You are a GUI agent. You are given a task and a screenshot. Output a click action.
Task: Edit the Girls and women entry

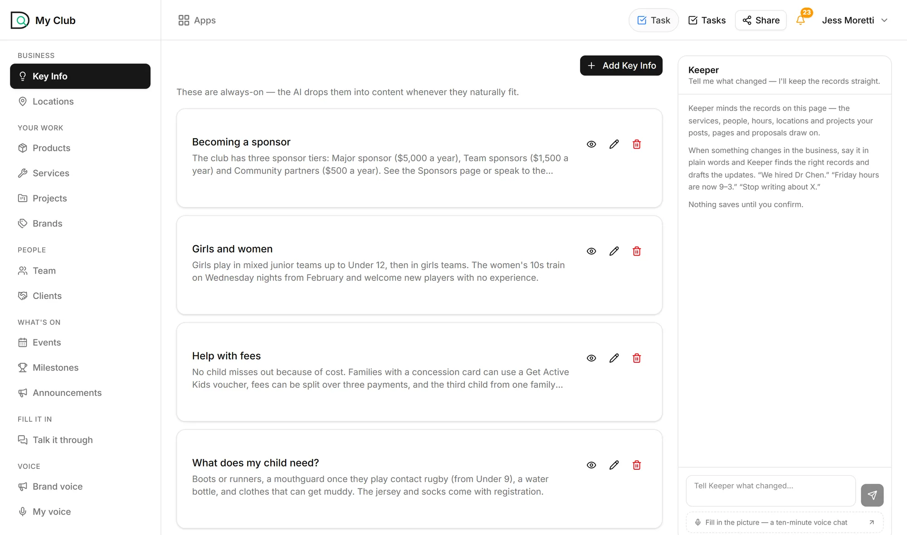click(614, 251)
